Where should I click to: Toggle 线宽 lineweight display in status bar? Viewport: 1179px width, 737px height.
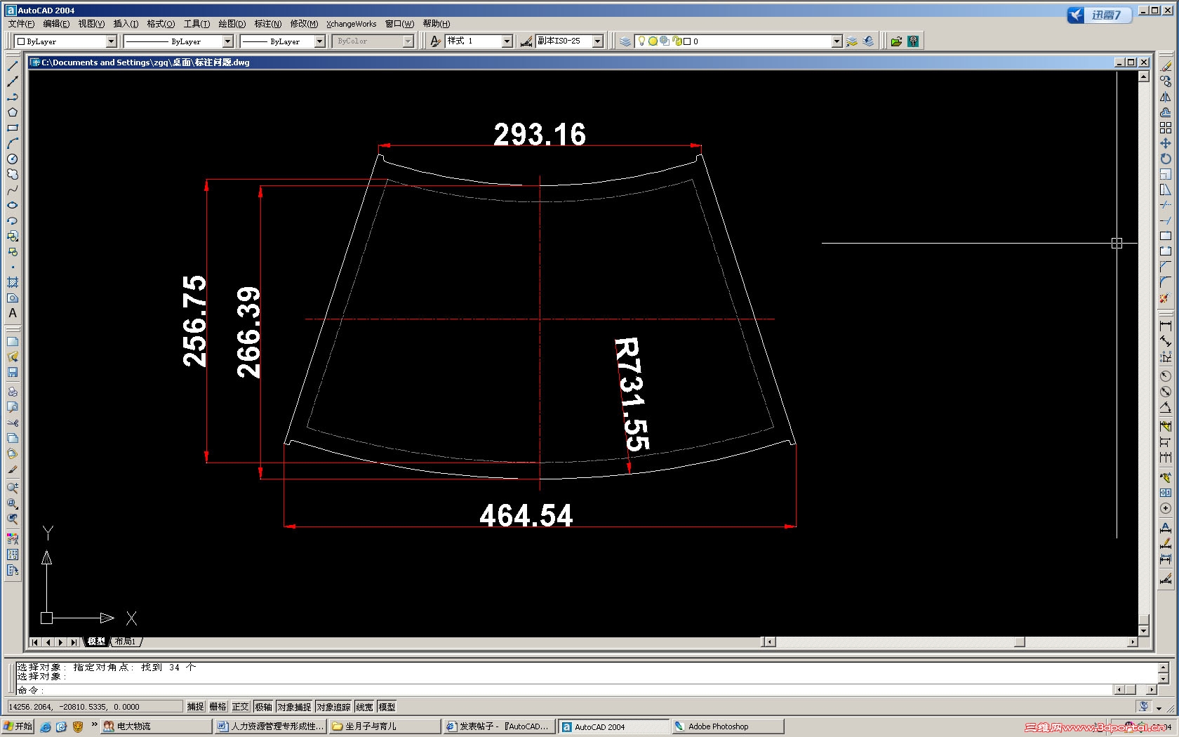coord(364,707)
